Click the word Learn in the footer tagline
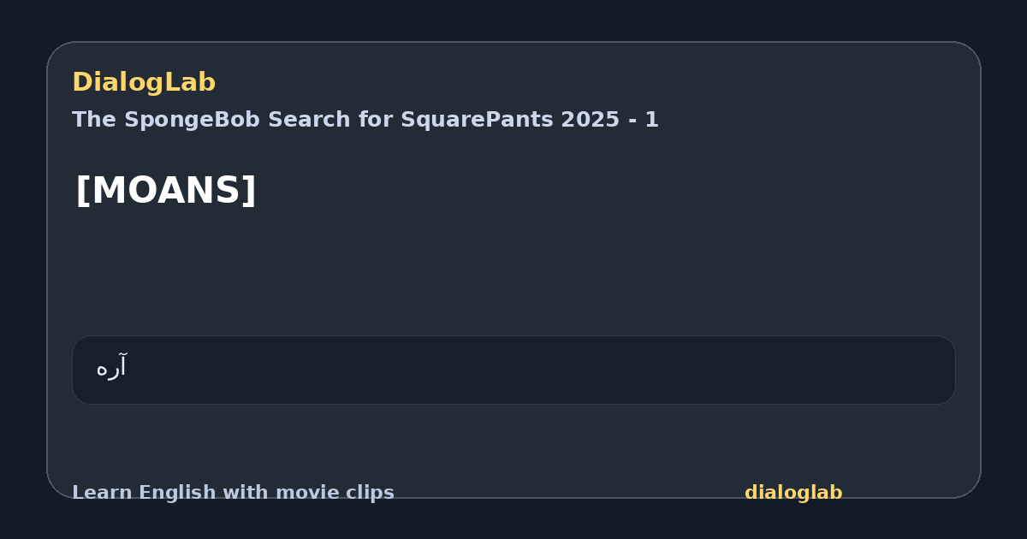The height and width of the screenshot is (539, 1027). [93, 493]
